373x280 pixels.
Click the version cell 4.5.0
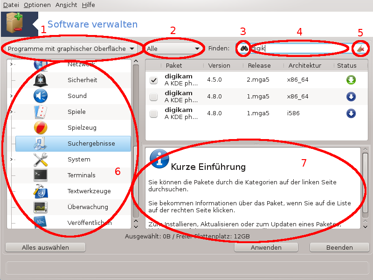coord(214,80)
